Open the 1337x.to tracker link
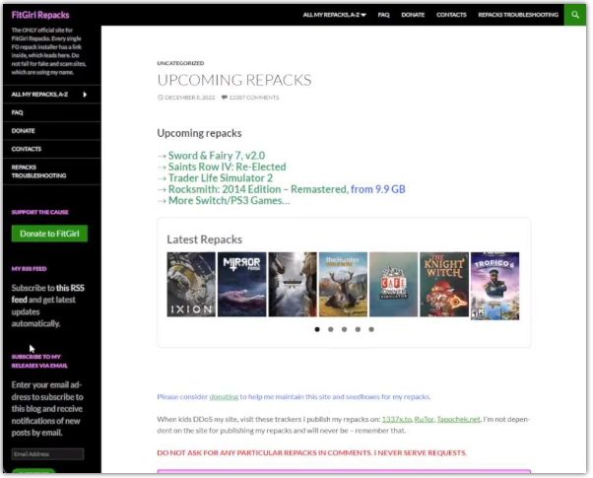This screenshot has width=593, height=478. 397,419
